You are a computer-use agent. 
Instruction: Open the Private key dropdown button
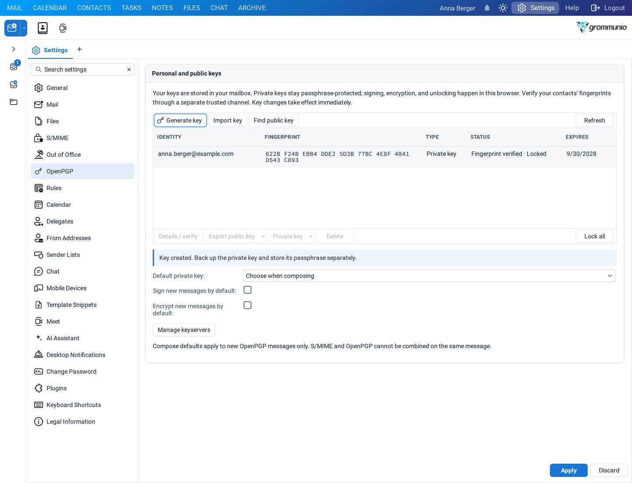(x=291, y=236)
